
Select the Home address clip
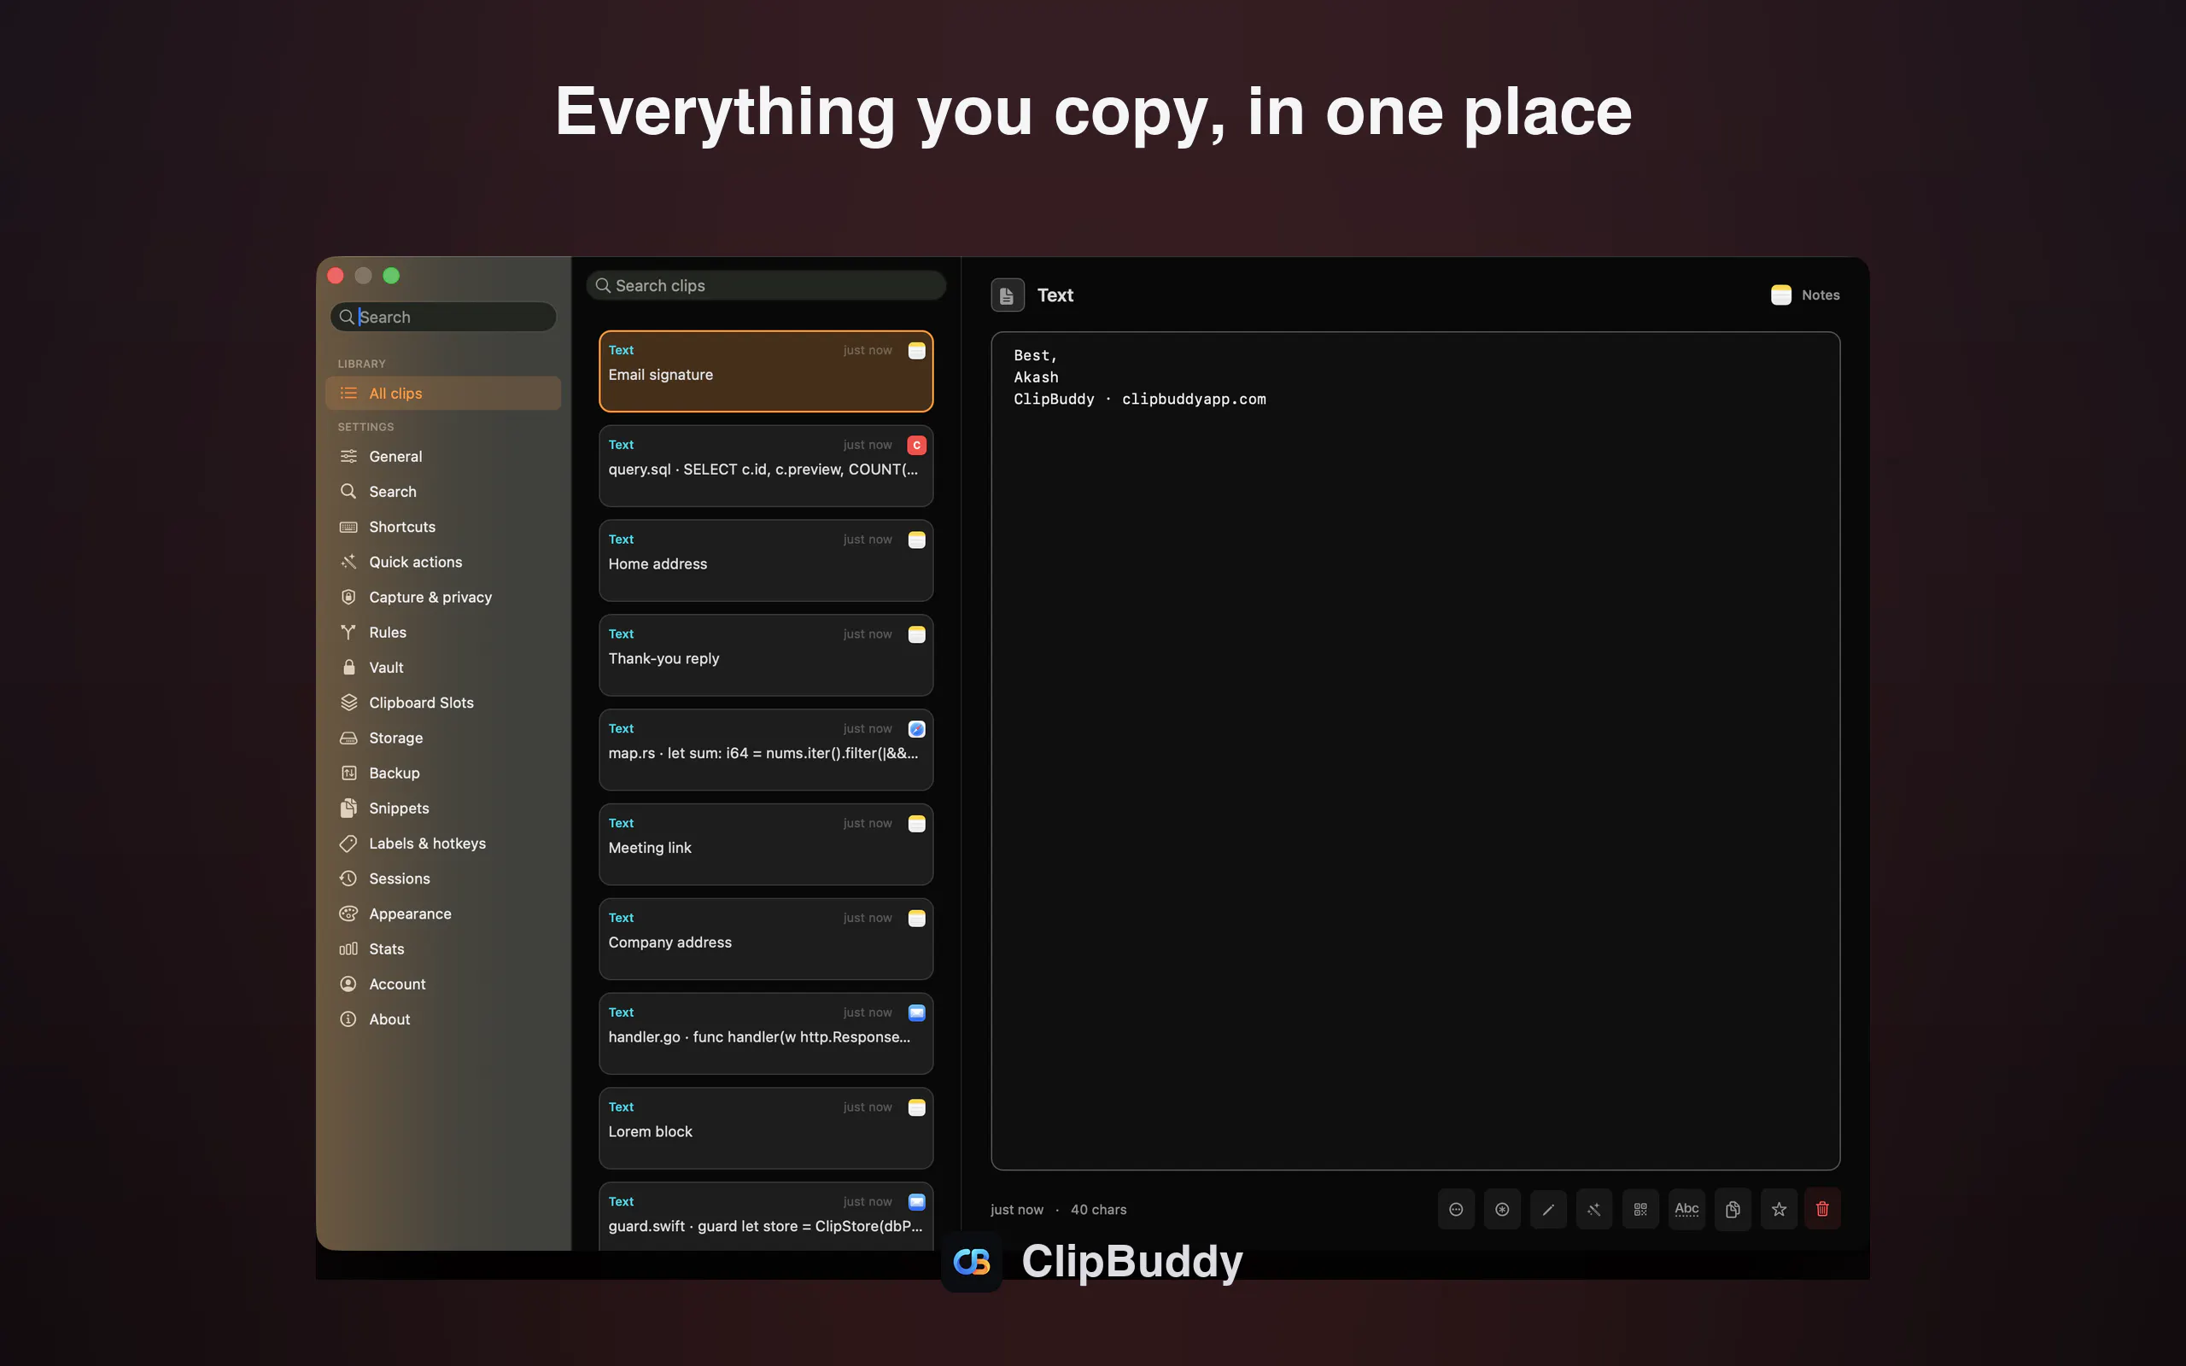[x=766, y=560]
